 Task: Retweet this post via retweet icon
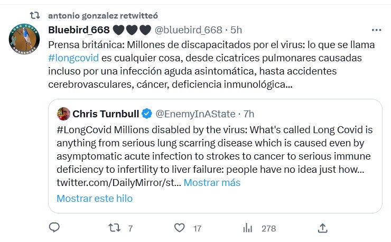pos(114,228)
